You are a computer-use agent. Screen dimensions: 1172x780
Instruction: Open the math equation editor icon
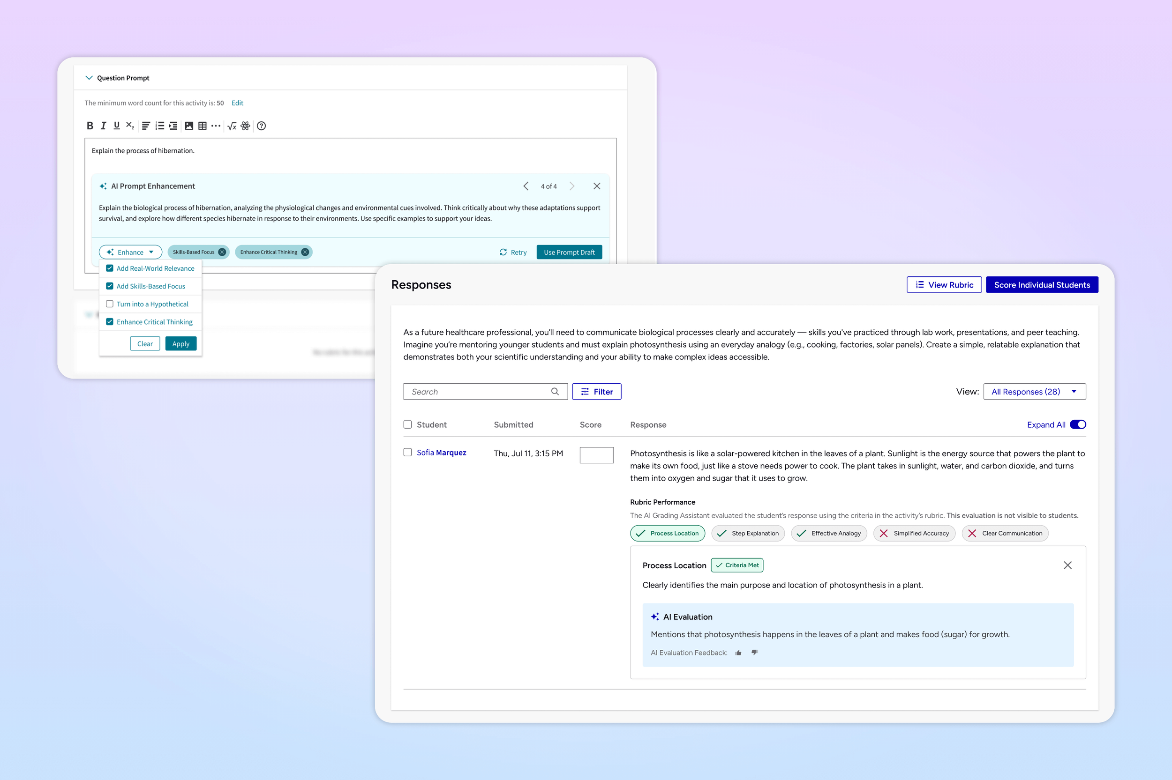232,126
